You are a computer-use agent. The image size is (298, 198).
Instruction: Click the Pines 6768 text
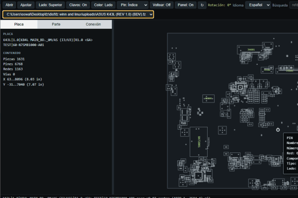tap(13, 64)
